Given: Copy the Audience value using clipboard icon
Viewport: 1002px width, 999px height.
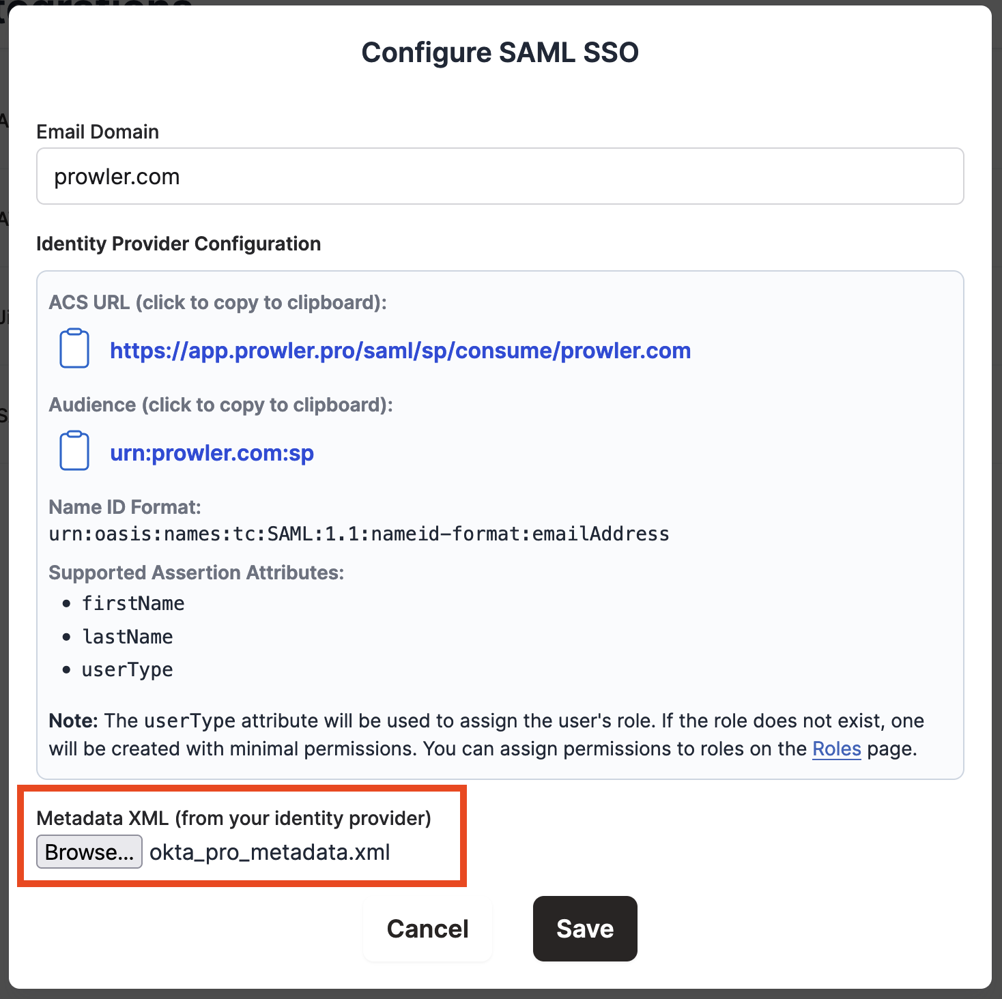Looking at the screenshot, I should tap(74, 451).
